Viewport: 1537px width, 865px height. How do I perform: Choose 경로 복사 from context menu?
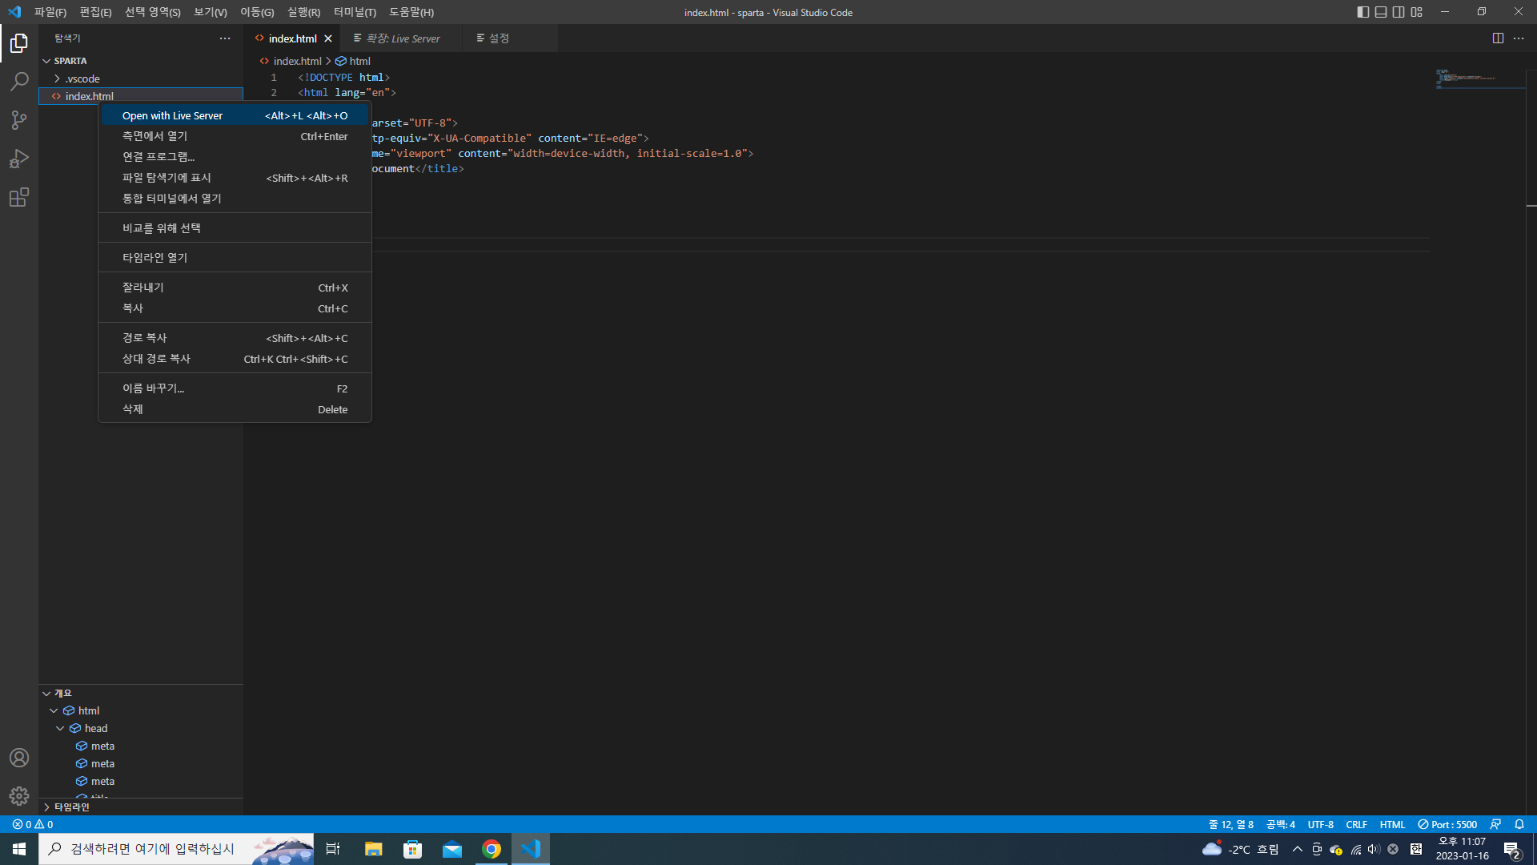(235, 338)
